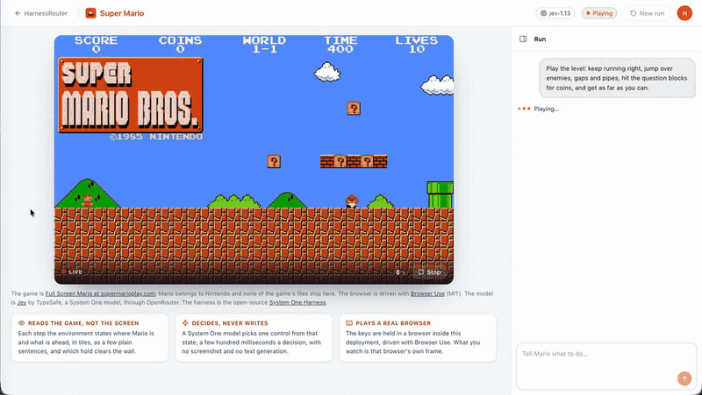Viewport: 702px width, 395px height.
Task: Click the Run panel title
Action: click(540, 39)
